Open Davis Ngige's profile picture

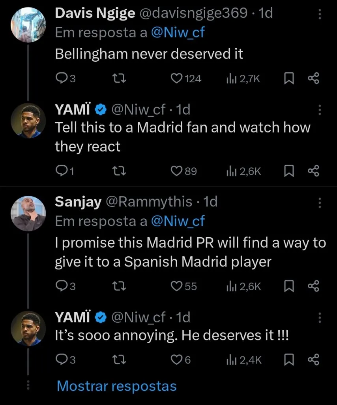[x=28, y=25]
